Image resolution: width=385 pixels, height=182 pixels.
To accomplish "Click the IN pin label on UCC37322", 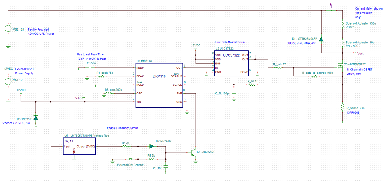I will (217, 68).
